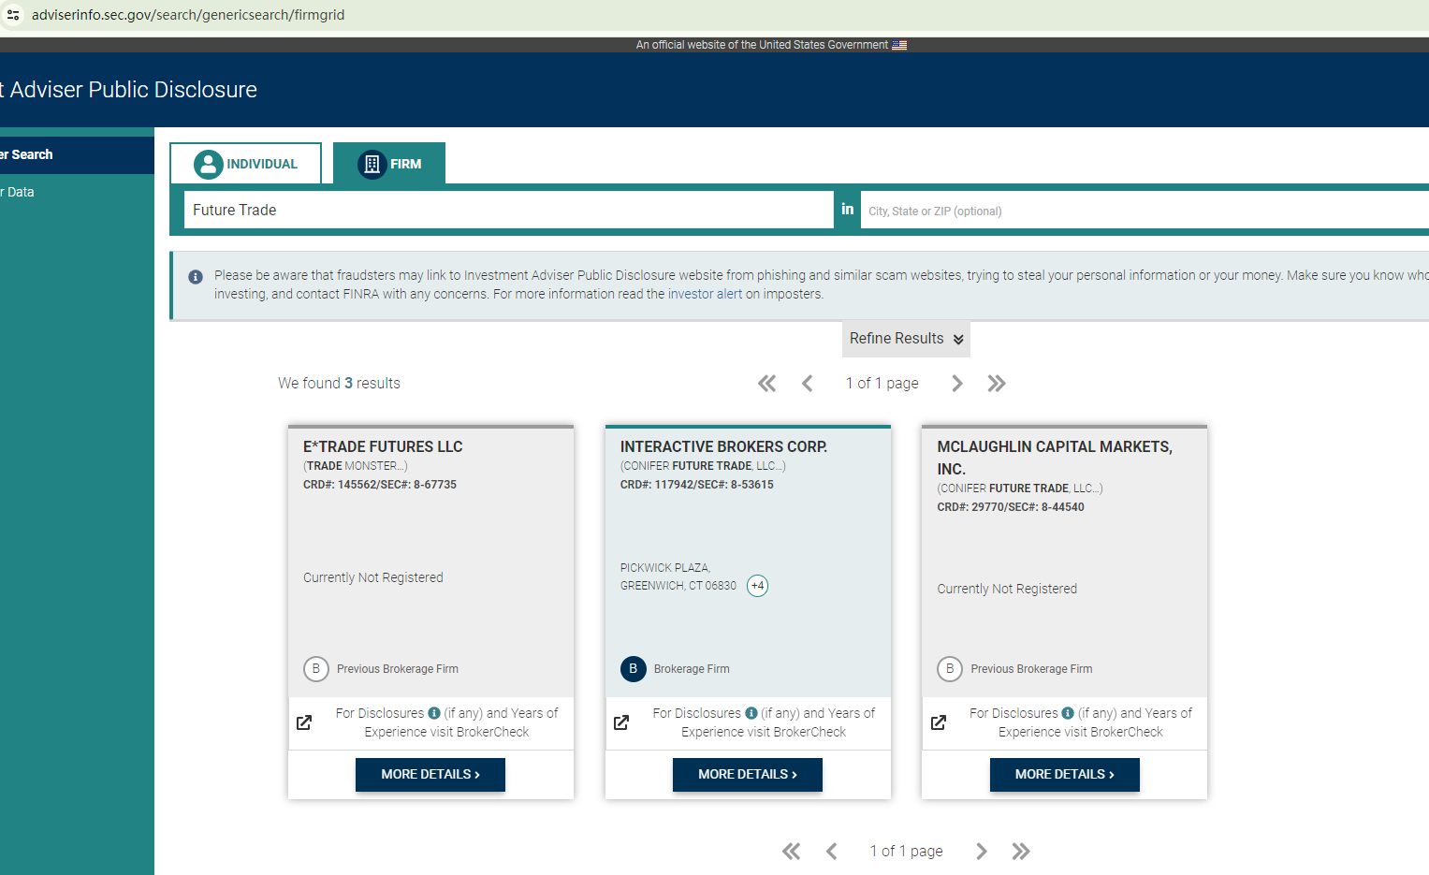The image size is (1429, 875).
Task: Open INTERACTIVE BROKERS CORP. firm title
Action: tap(723, 446)
